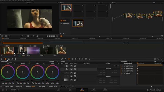This screenshot has height=92, width=164.
Task: Add a new gallery album with plus
Action: click(x=61, y=33)
